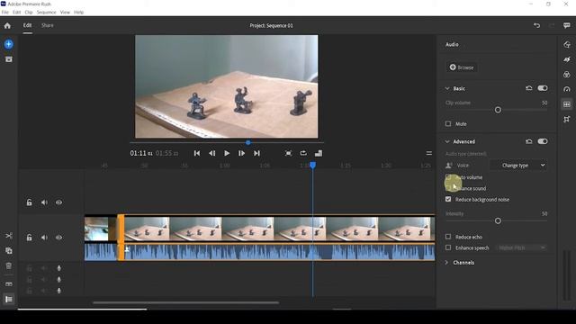This screenshot has height=324, width=576.
Task: Mute the upper video track
Action: tap(44, 202)
